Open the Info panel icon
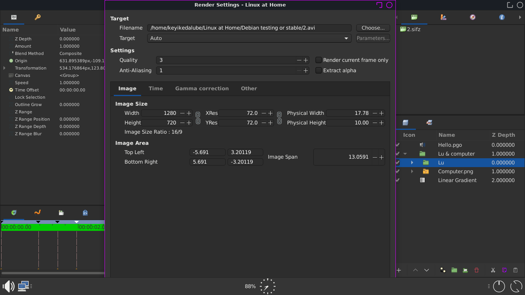 click(501, 17)
